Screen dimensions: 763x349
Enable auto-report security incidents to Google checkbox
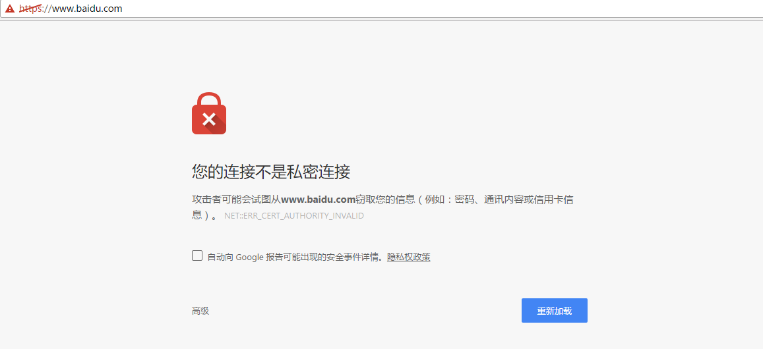[197, 255]
